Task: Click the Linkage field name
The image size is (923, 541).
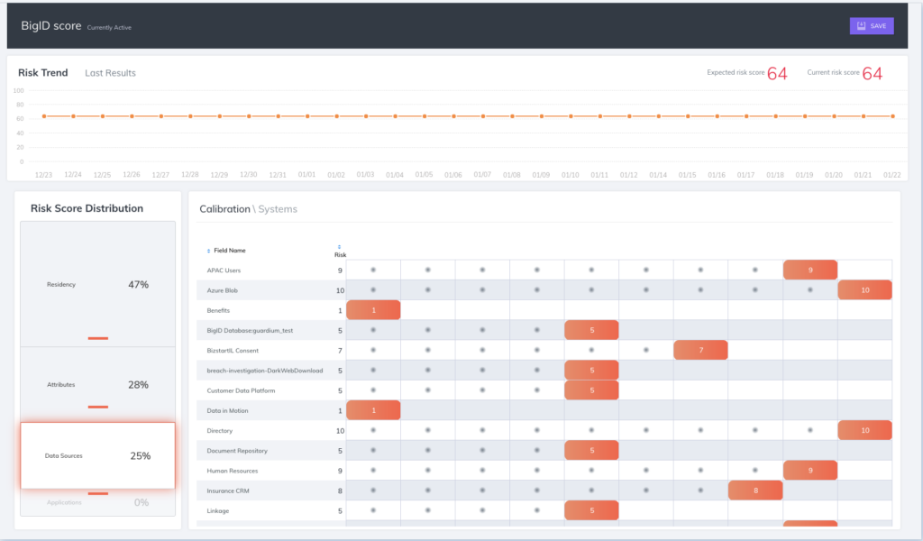Action: coord(218,511)
